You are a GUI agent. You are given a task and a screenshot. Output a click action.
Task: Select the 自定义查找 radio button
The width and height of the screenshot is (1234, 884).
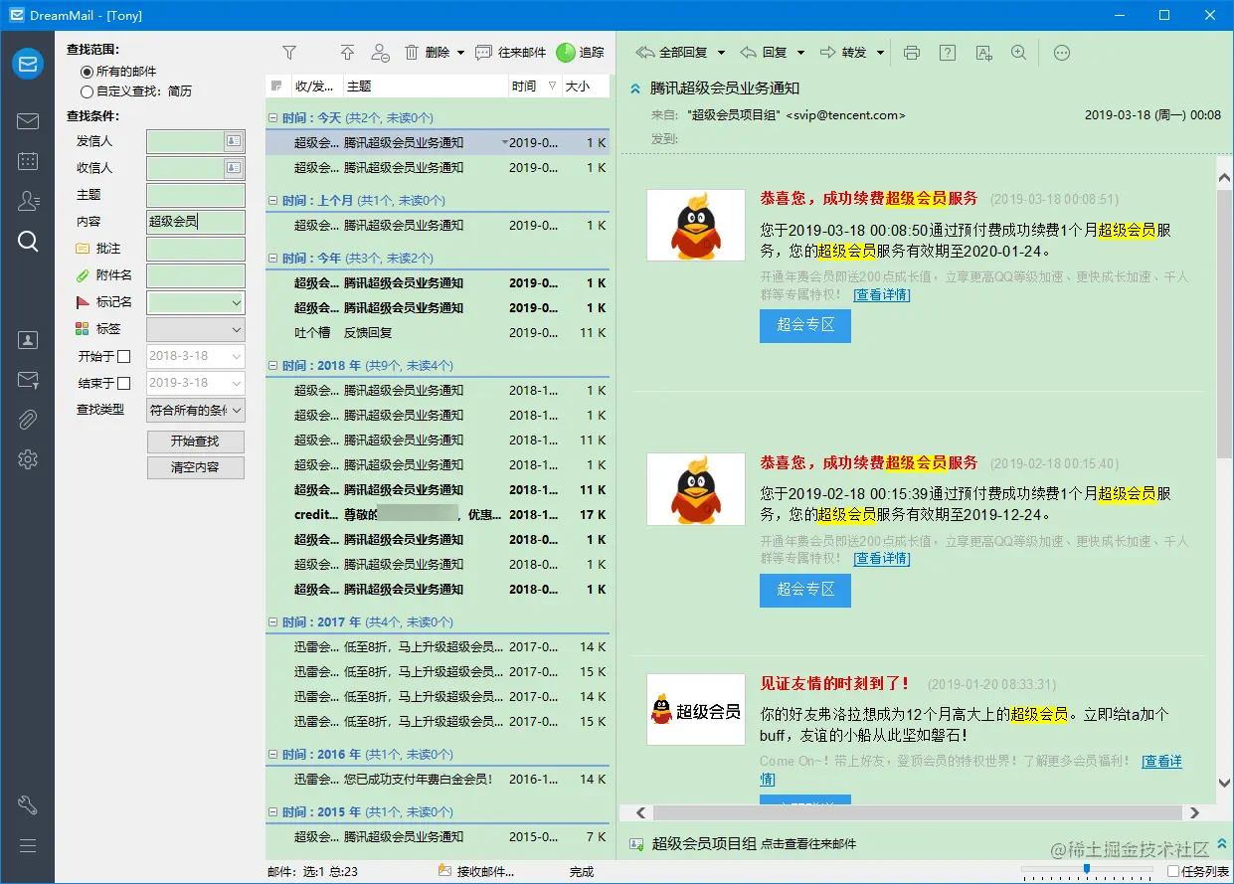pos(87,91)
